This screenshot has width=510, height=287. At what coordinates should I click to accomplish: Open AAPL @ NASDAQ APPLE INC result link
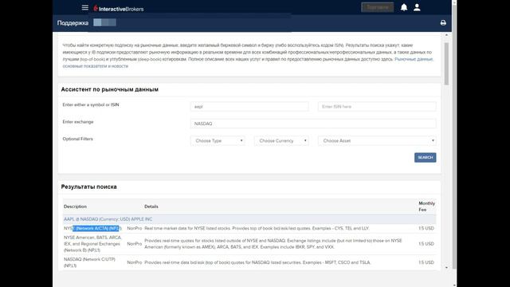tap(108, 219)
